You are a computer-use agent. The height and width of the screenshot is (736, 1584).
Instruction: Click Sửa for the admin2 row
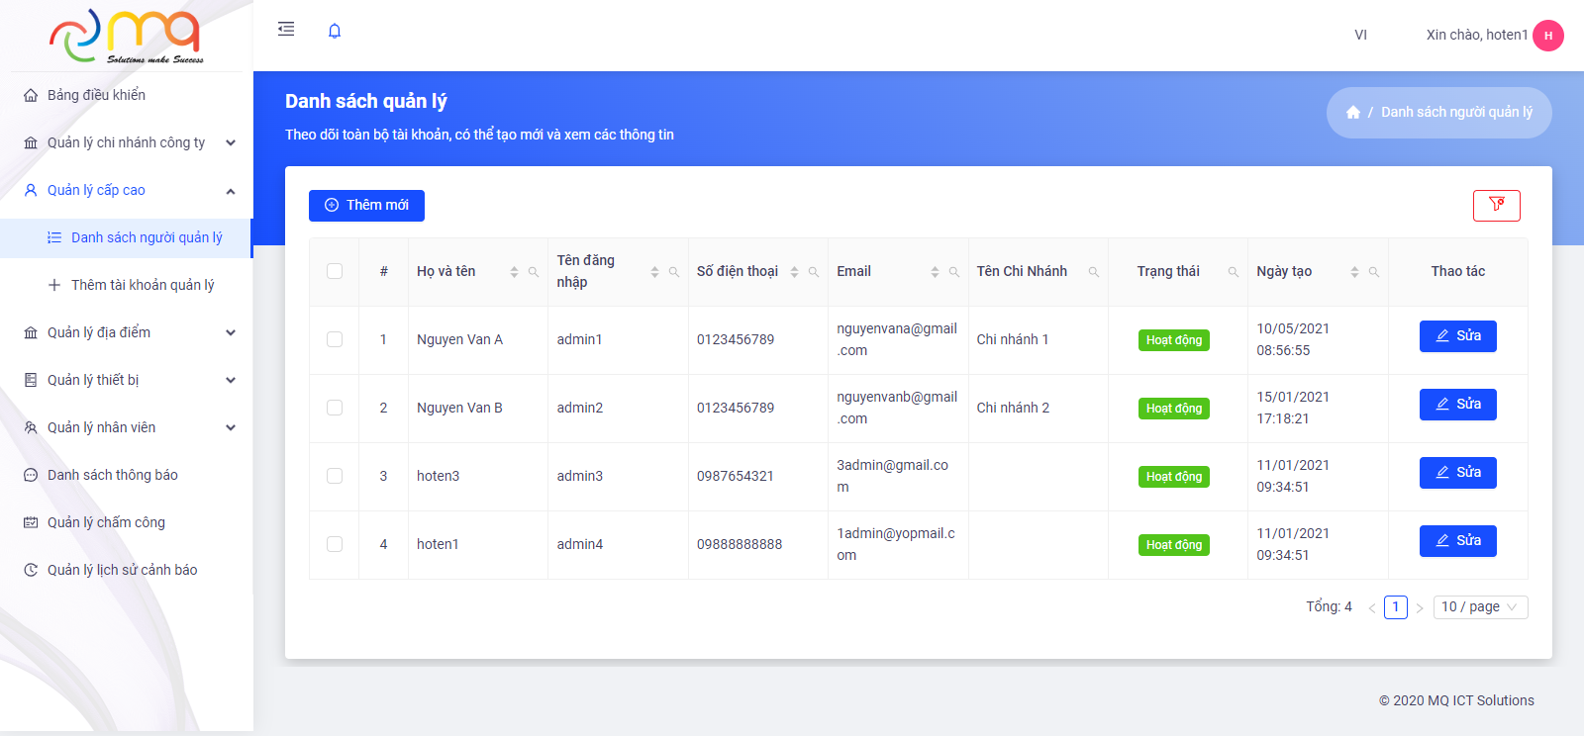click(1457, 405)
